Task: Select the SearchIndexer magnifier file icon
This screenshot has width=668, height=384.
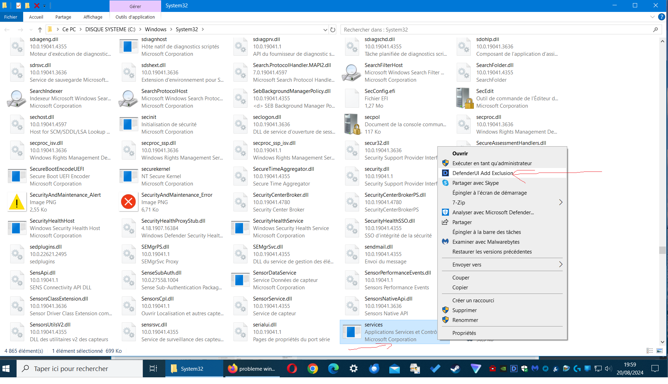Action: pos(16,99)
